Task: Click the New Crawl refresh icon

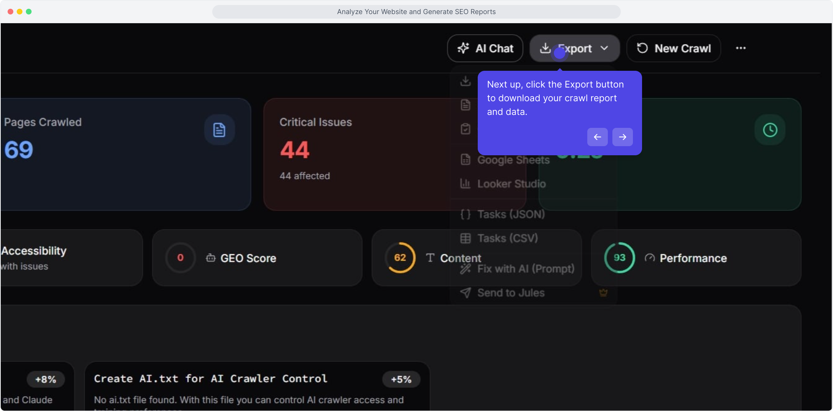Action: coord(642,48)
